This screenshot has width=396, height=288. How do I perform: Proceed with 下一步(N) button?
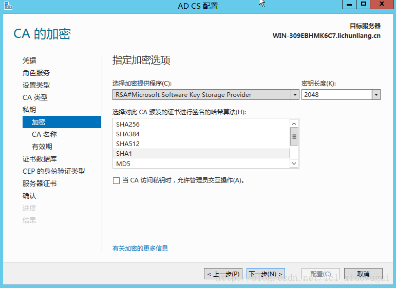point(266,274)
